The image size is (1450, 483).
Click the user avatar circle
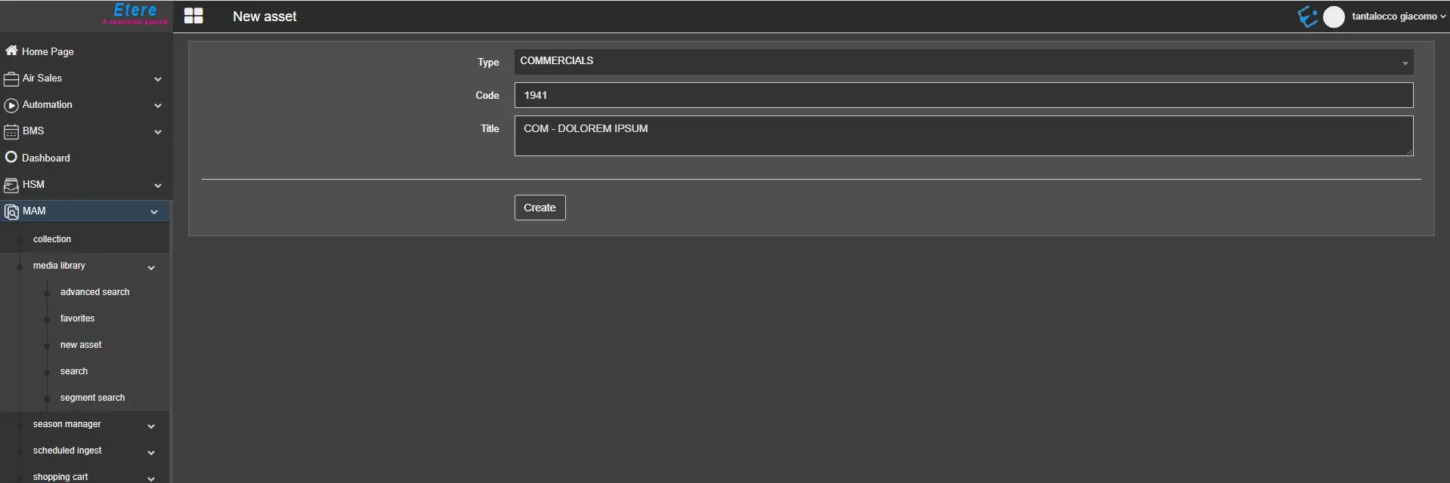point(1334,17)
